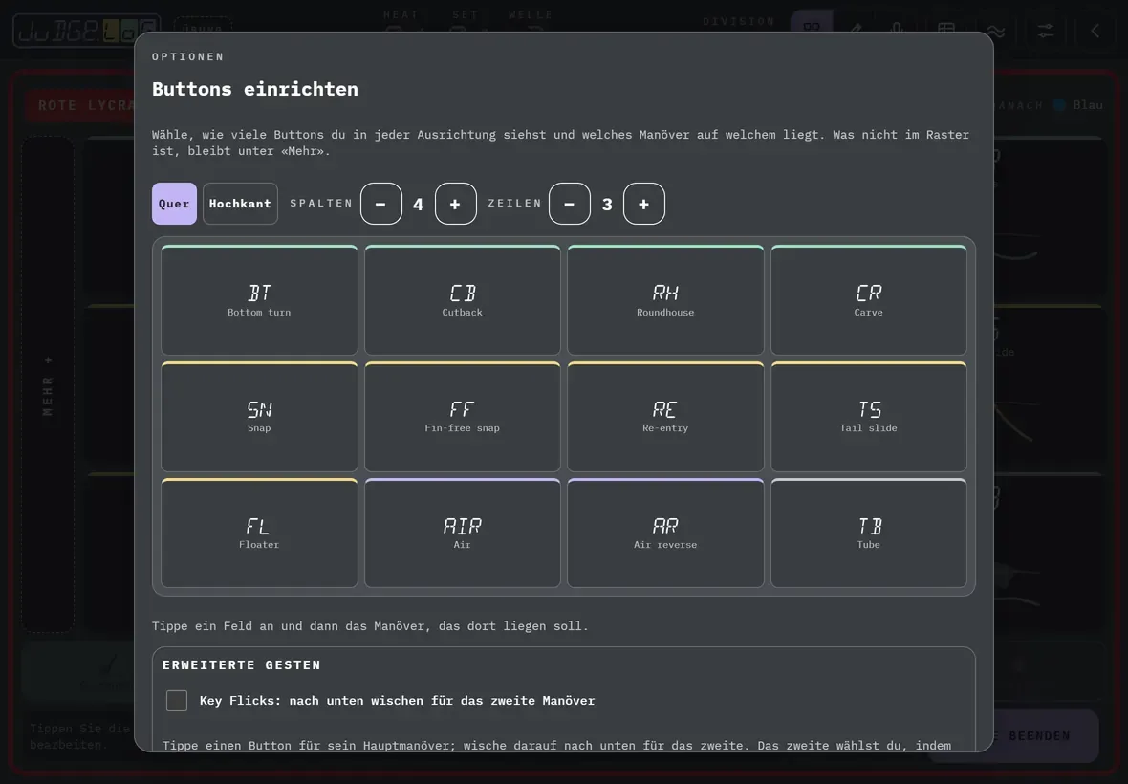Select the BT Bottom turn tile
This screenshot has width=1128, height=784.
pos(259,300)
